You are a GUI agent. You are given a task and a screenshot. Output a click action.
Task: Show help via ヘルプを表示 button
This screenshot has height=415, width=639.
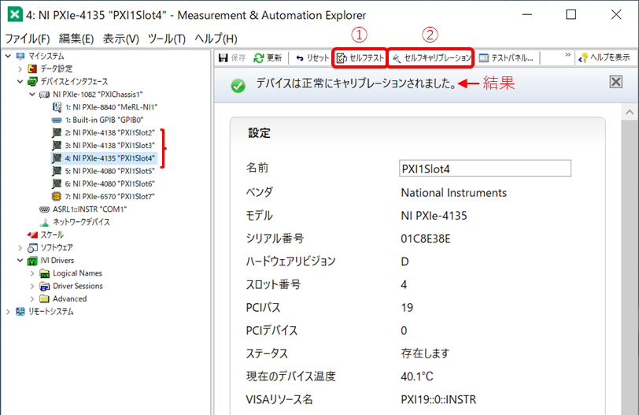coord(604,57)
